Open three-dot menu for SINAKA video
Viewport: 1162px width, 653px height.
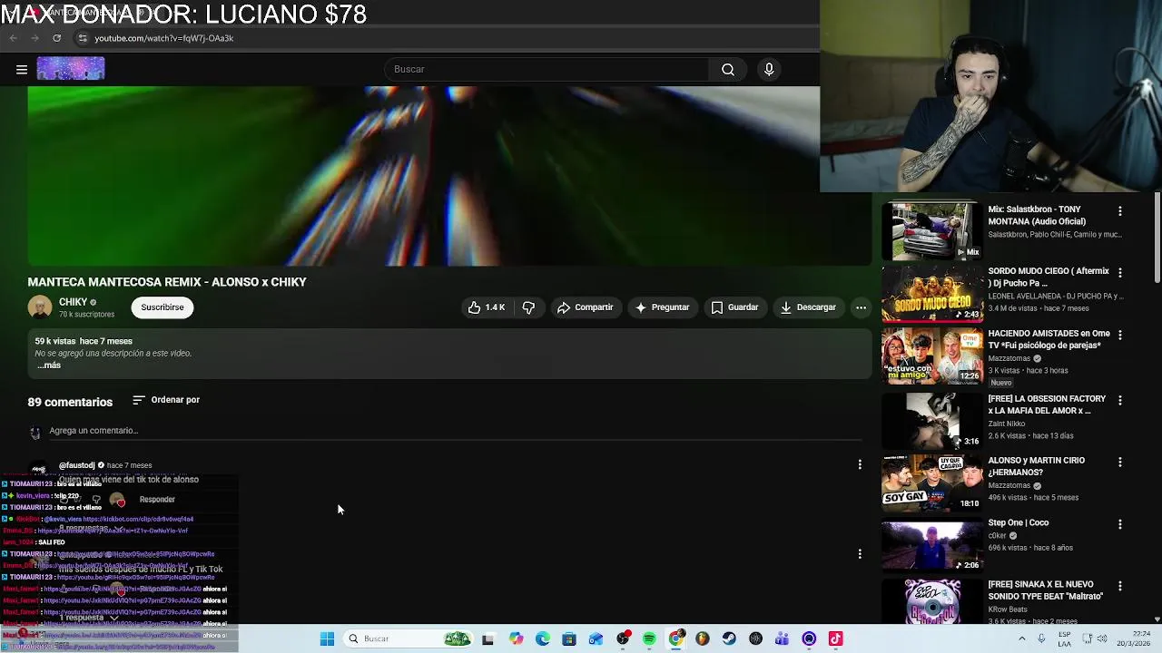1119,586
